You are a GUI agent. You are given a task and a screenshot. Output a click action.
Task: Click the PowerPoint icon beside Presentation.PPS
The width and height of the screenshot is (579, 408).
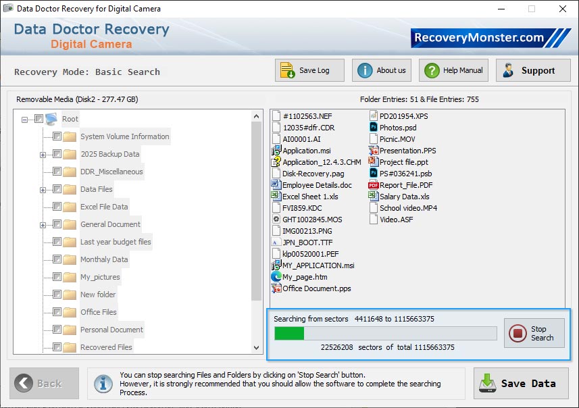coord(372,151)
